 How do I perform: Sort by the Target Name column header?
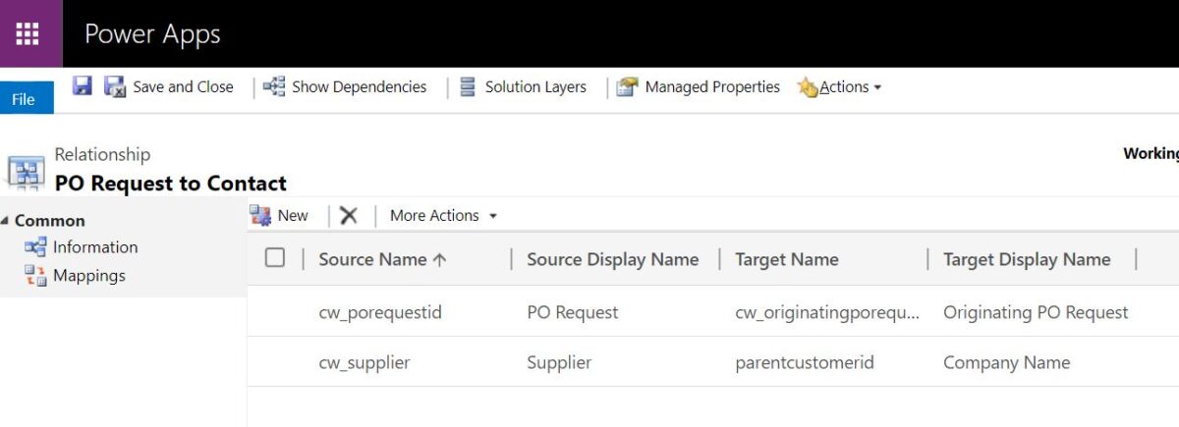787,259
